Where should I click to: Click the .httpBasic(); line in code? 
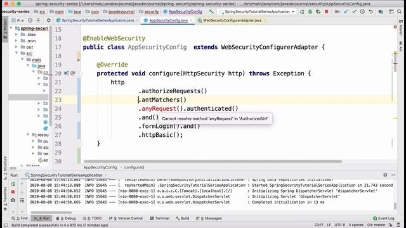pos(160,135)
